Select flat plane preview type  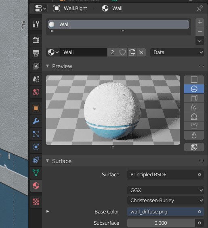coord(194,79)
